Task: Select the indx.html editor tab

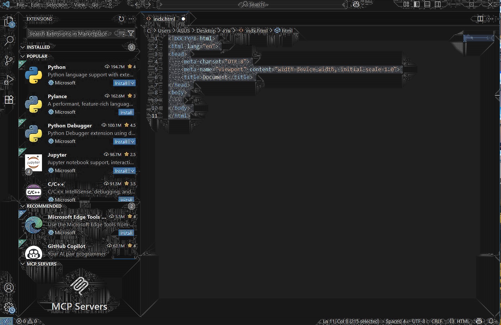Action: 164,19
